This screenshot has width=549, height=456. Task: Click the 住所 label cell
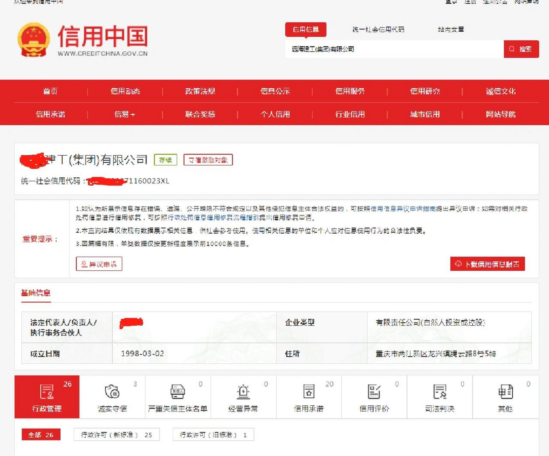[322, 354]
